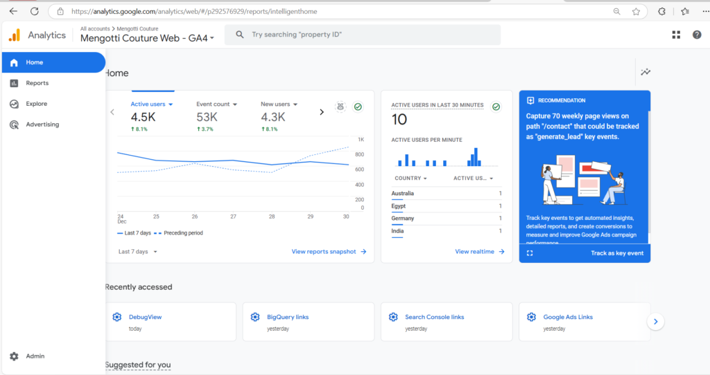Go to Home in sidebar
The image size is (710, 375).
(x=53, y=62)
